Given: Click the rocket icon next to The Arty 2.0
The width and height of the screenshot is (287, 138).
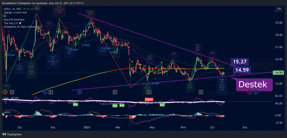Looking at the screenshot, I should pyautogui.click(x=20, y=23).
